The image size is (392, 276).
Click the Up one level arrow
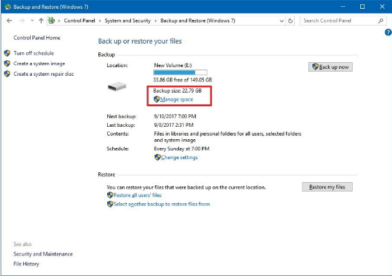pyautogui.click(x=41, y=21)
